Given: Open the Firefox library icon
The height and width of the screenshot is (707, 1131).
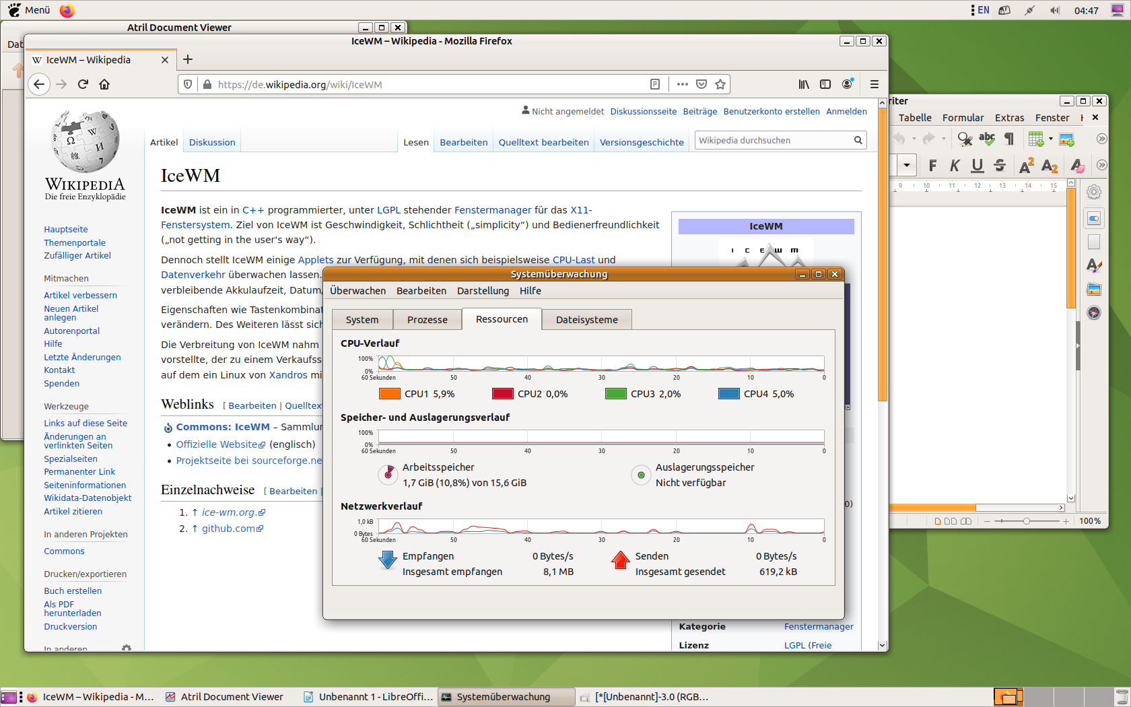Looking at the screenshot, I should click(x=804, y=84).
